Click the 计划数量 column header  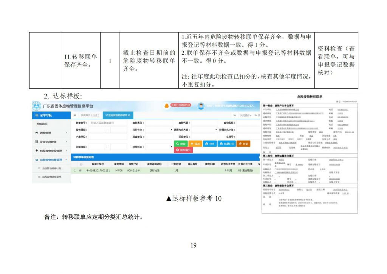pos(176,164)
